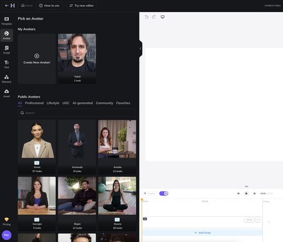The image size is (283, 242).
Task: Redo the last action
Action: tap(154, 17)
